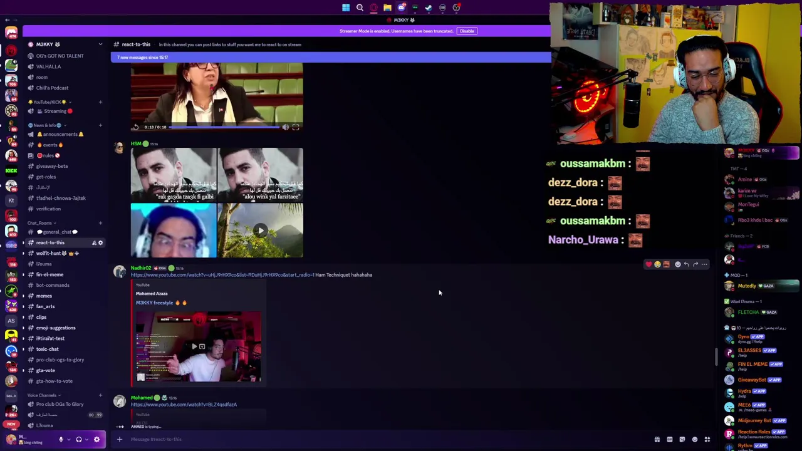Open Discord direct messages home icon

11,33
